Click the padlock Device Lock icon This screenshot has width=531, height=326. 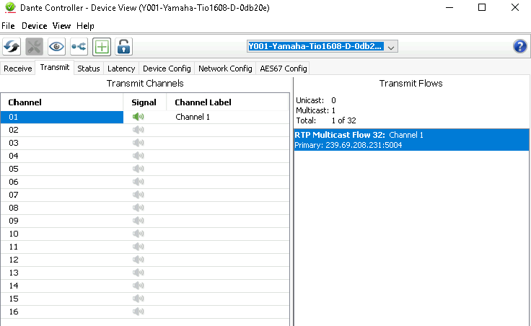(123, 46)
